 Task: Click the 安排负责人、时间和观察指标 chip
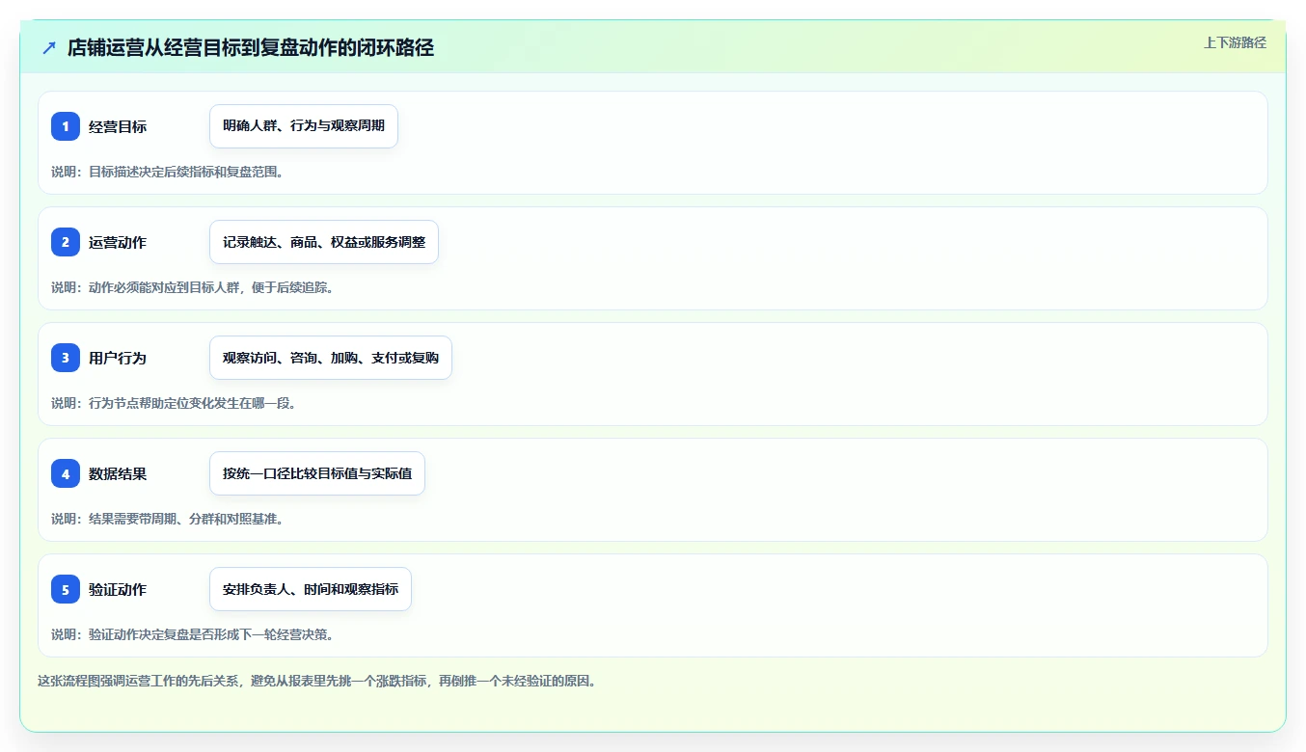(x=311, y=589)
